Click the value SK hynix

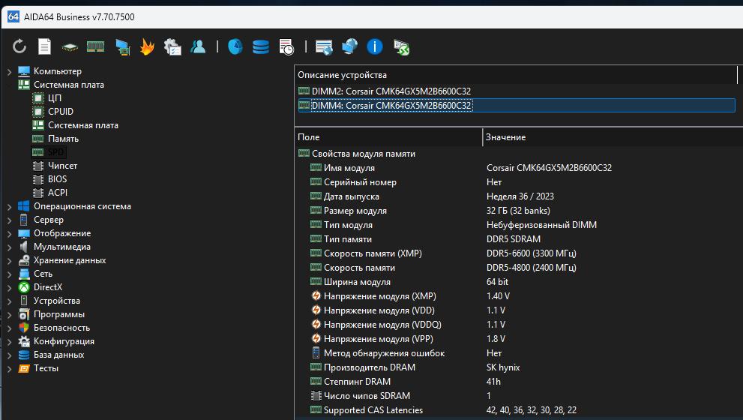point(503,367)
